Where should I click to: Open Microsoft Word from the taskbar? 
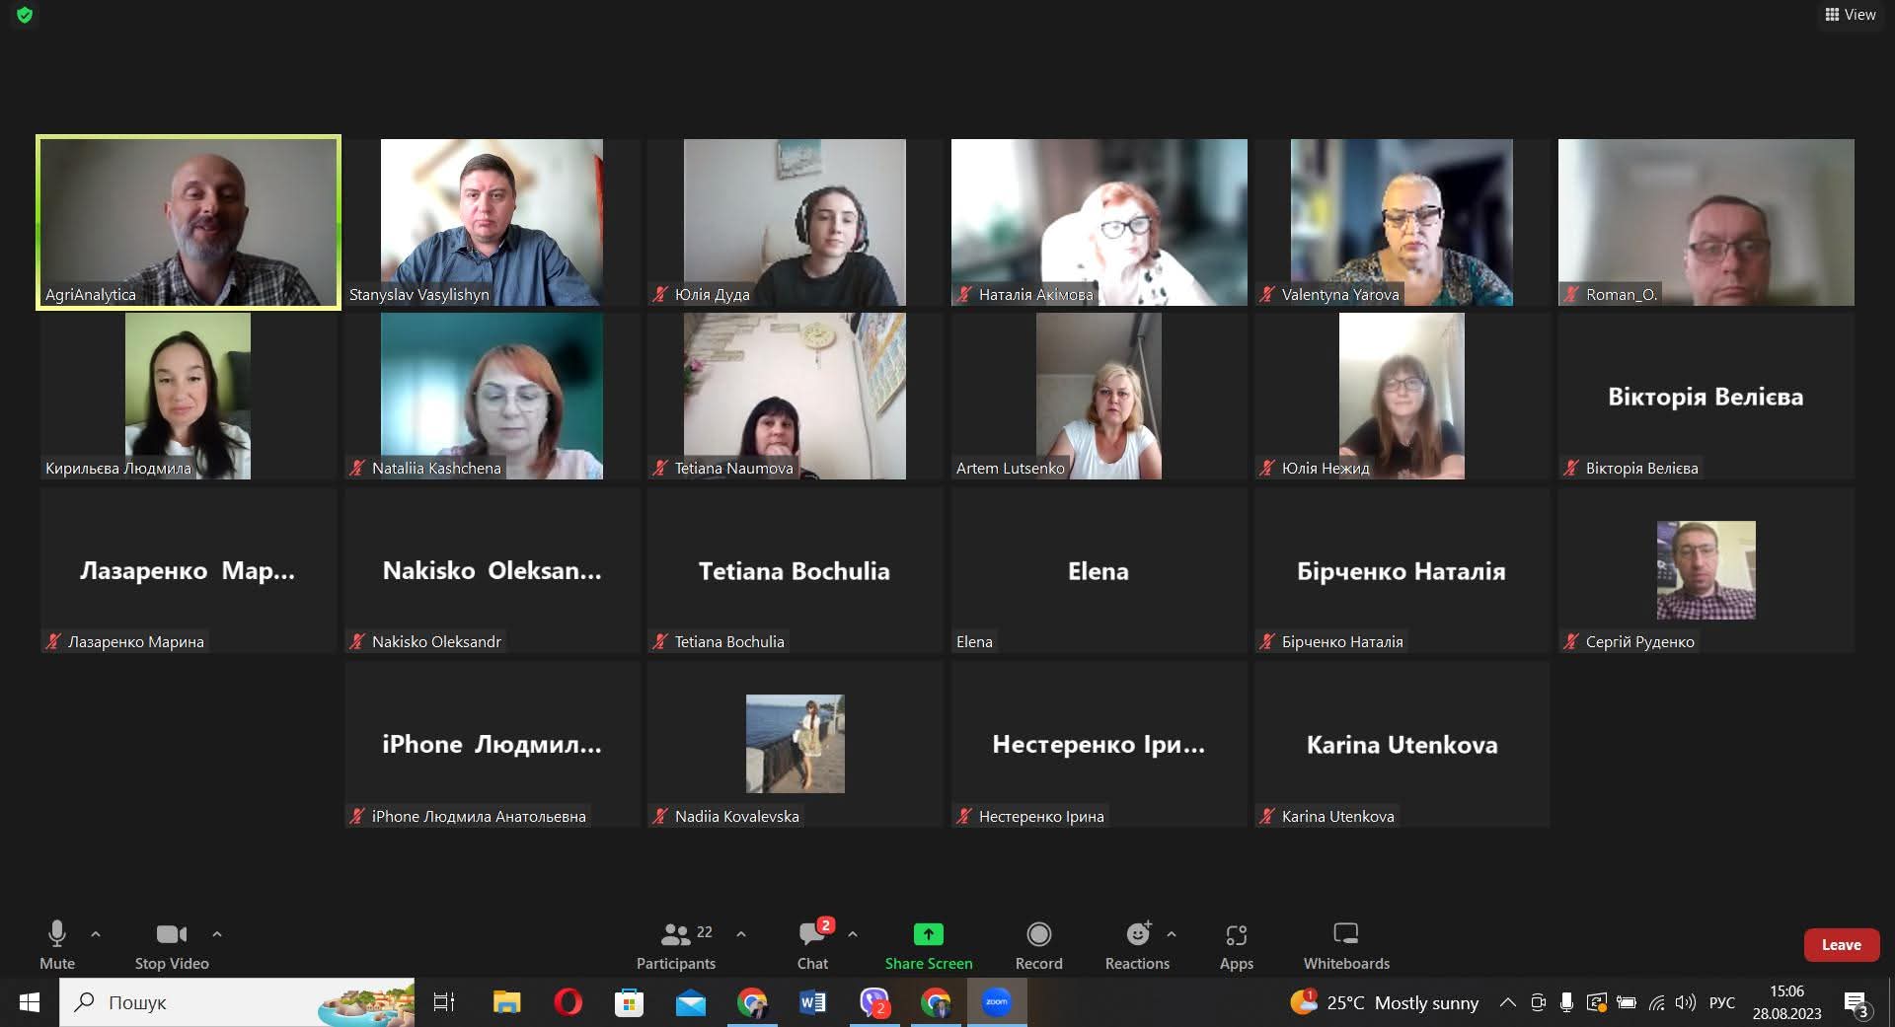click(812, 1002)
